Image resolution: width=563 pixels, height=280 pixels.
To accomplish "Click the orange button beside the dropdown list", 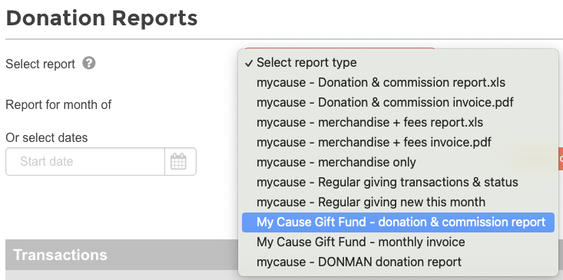I will [561, 159].
